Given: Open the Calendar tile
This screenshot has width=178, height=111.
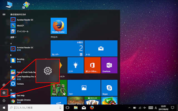Looking at the screenshot, I should (67, 48).
